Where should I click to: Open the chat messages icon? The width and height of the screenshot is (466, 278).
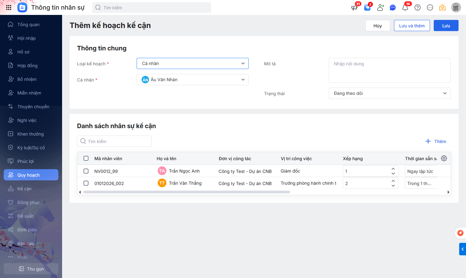392,7
